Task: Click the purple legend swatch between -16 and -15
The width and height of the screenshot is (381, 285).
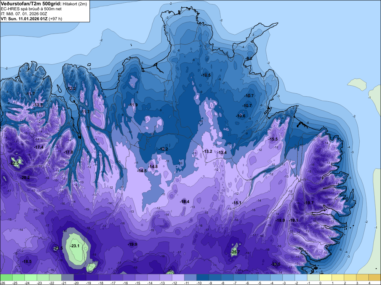Action: pos(129,277)
